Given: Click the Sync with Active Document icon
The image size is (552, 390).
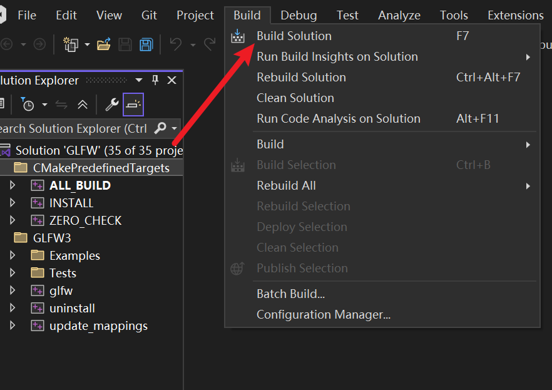Looking at the screenshot, I should click(x=61, y=105).
